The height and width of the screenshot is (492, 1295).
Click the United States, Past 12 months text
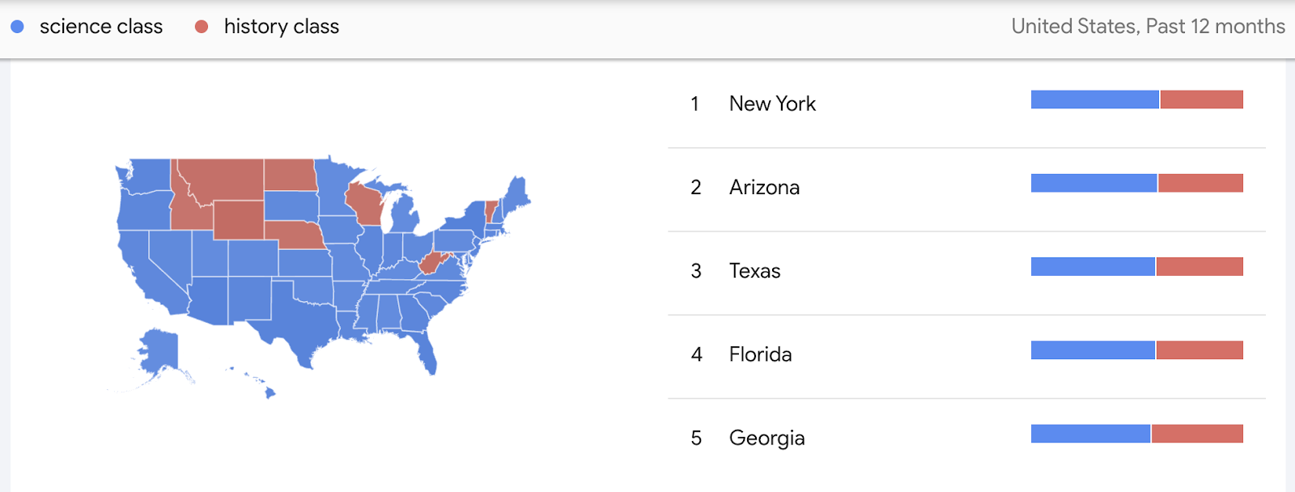[1148, 27]
